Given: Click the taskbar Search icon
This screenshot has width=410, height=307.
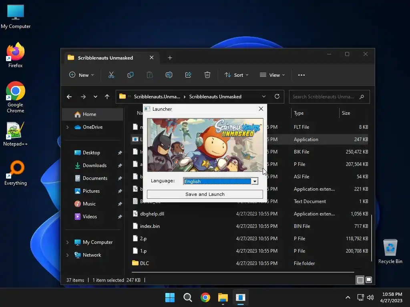Looking at the screenshot, I should (x=187, y=297).
